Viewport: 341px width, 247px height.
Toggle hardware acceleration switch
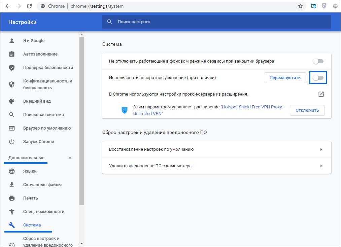[x=318, y=78]
